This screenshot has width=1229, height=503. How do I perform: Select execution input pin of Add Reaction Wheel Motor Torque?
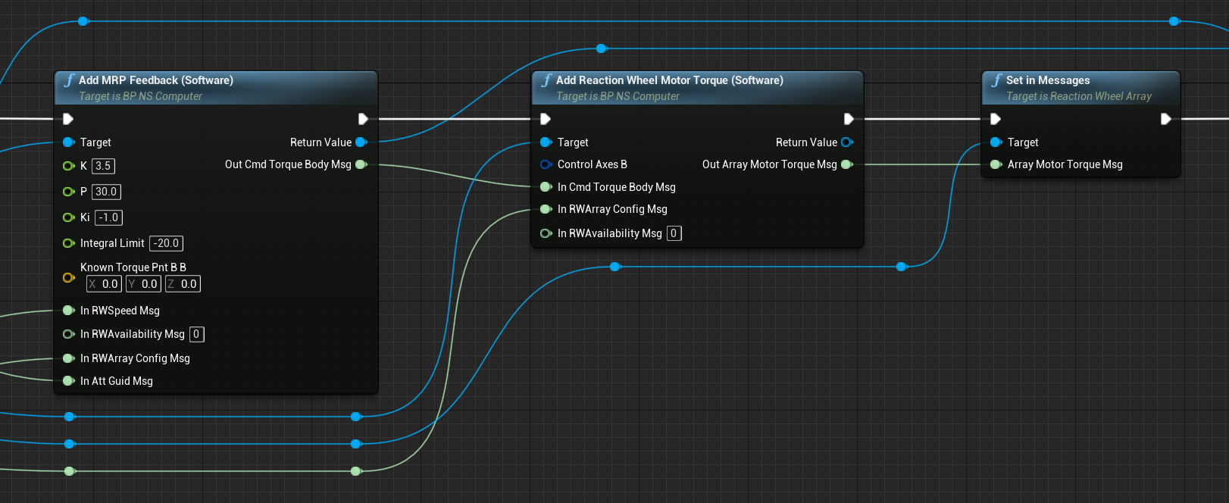pos(546,119)
